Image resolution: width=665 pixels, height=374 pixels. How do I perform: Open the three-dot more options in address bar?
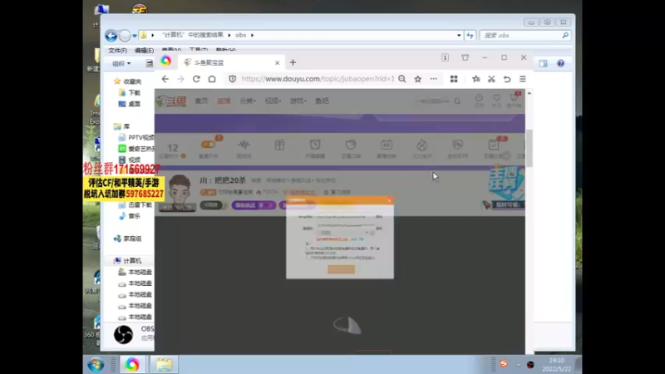[x=433, y=79]
